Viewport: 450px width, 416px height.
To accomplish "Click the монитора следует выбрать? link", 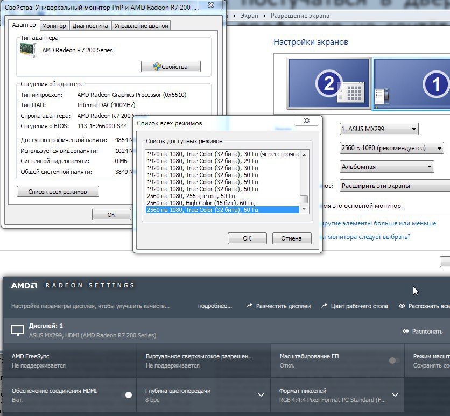I will [x=365, y=237].
